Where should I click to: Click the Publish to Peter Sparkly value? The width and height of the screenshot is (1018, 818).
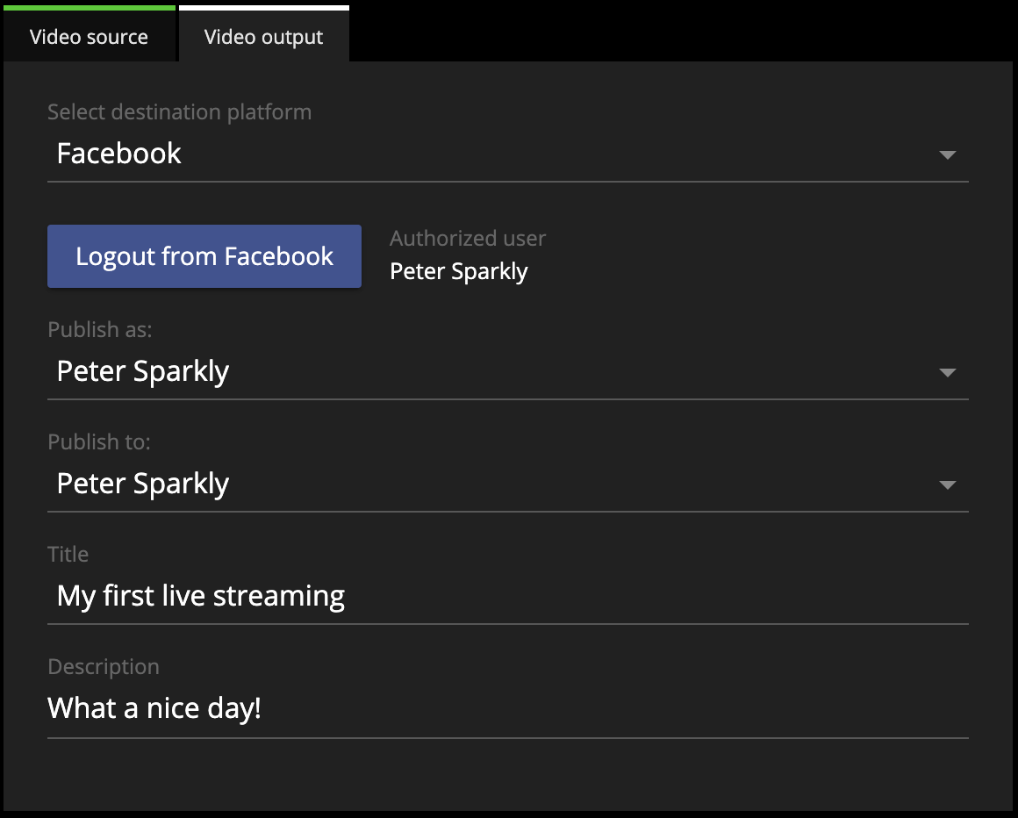(x=143, y=484)
